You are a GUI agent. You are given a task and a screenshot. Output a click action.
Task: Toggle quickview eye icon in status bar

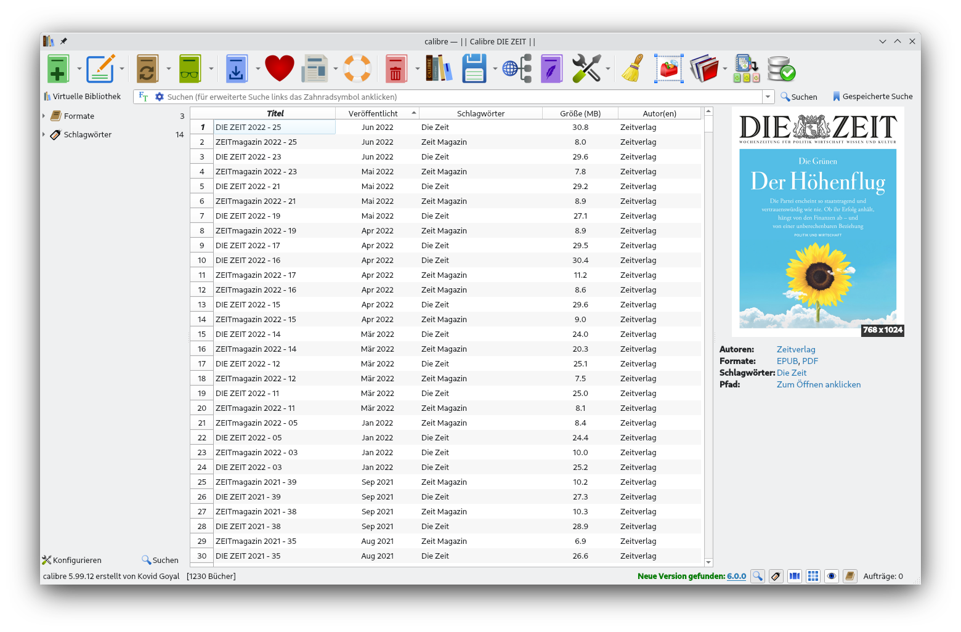(832, 576)
